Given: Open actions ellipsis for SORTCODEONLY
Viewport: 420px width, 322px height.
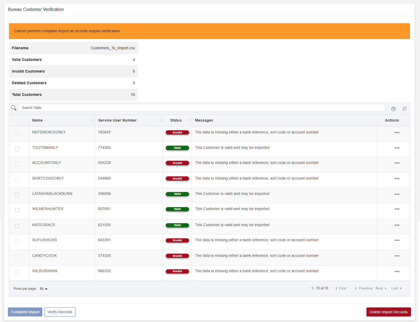Looking at the screenshot, I should (x=397, y=178).
